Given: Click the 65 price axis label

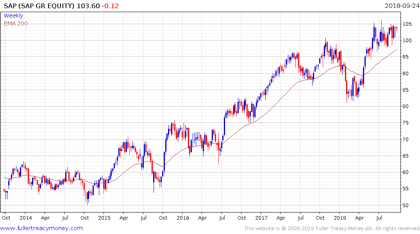Looking at the screenshot, I should click(x=406, y=156).
